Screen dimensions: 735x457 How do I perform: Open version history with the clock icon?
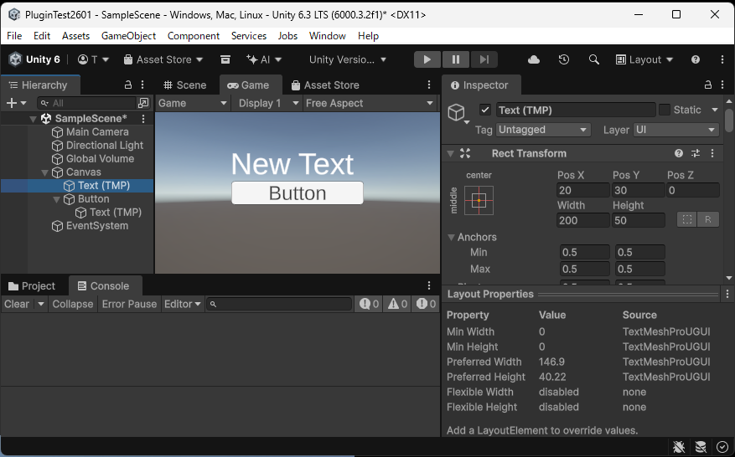[564, 59]
